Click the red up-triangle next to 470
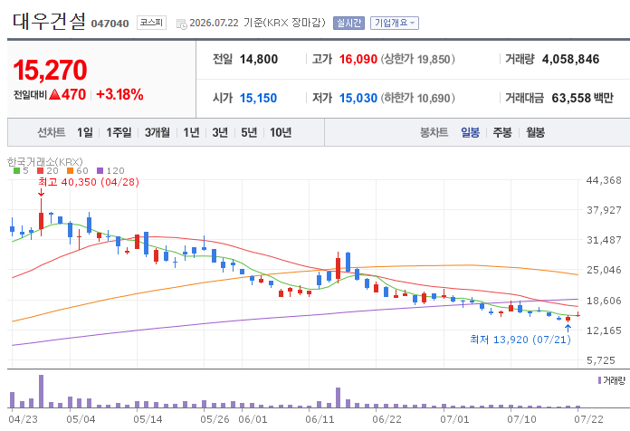This screenshot has width=630, height=431. tap(54, 95)
